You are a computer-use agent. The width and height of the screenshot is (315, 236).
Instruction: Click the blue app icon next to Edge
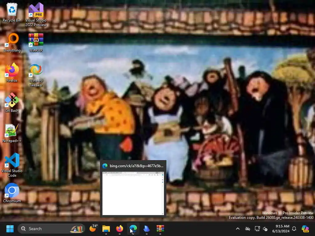[147, 229]
